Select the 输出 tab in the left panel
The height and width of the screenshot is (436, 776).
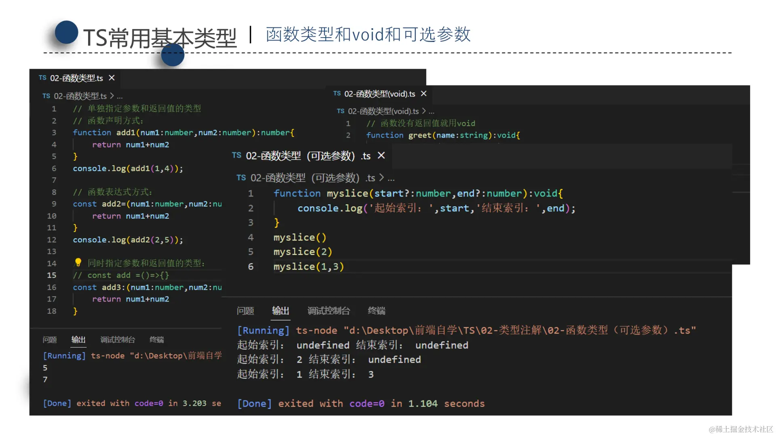coord(78,340)
